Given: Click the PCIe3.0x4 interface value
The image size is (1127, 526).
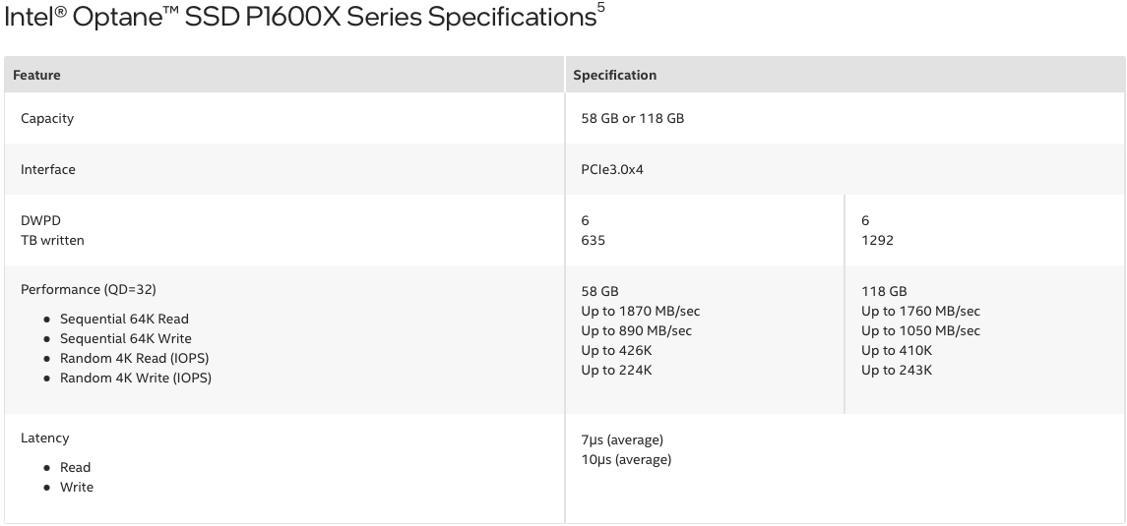Looking at the screenshot, I should pyautogui.click(x=612, y=169).
